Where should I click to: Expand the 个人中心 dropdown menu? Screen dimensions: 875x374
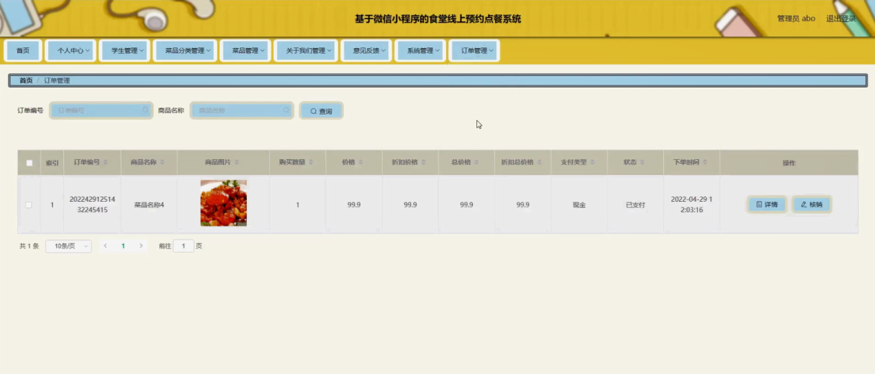pos(73,51)
